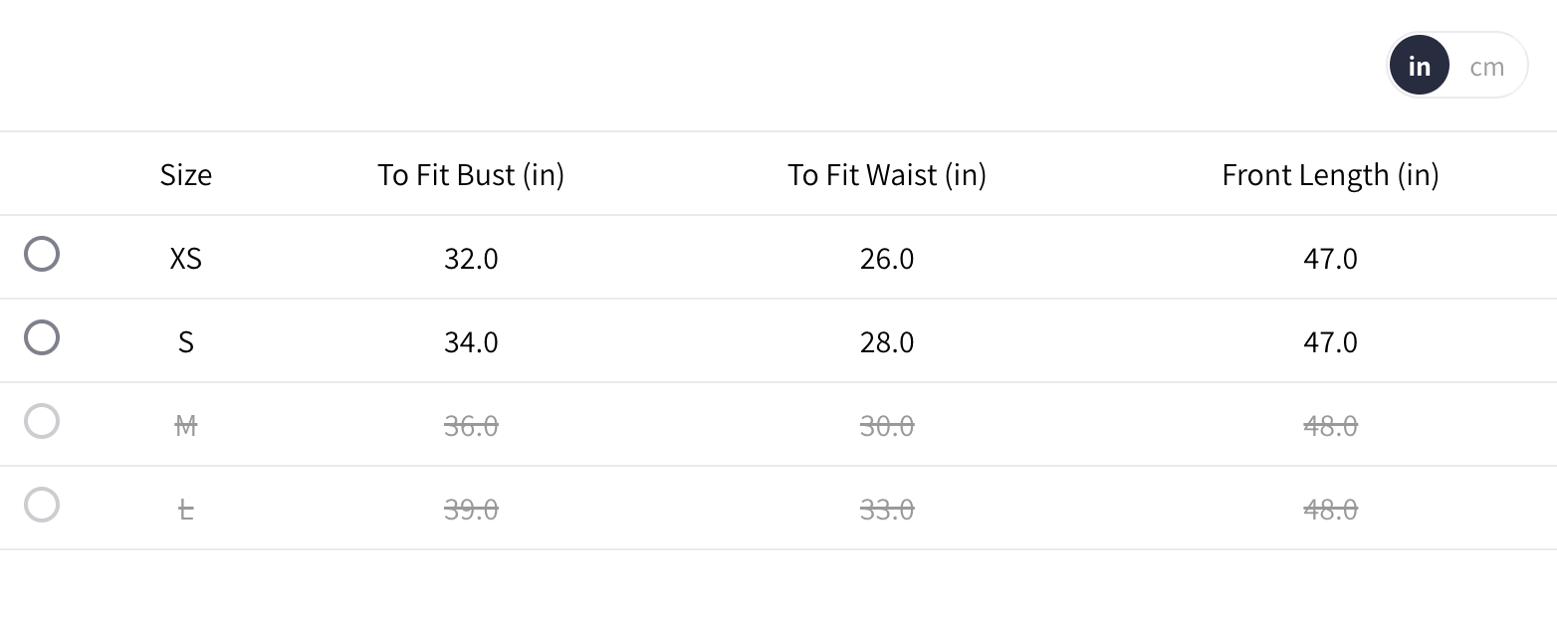Viewport: 1557px width, 629px height.
Task: Select the XS size radio button
Action: coord(42,255)
